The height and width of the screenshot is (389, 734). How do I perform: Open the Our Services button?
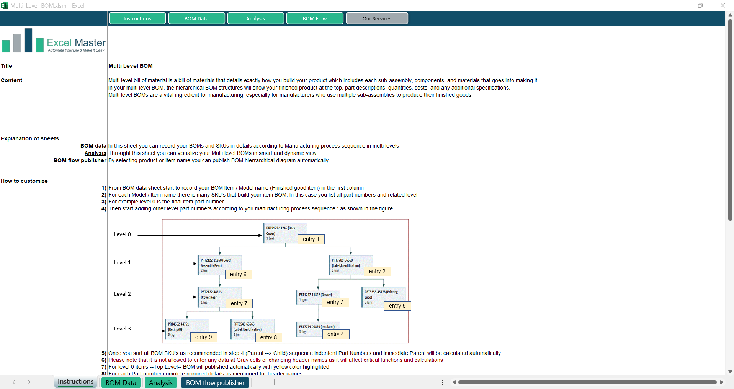coord(377,18)
